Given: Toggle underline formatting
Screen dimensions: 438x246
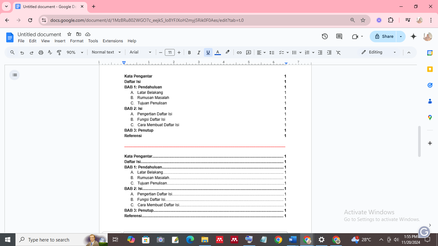Looking at the screenshot, I should pos(208,53).
